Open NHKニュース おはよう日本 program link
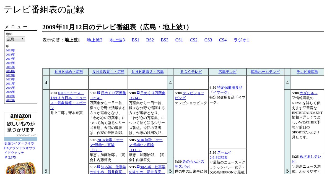Image resolution: width=332 pixels, height=174 pixels. tap(68, 101)
